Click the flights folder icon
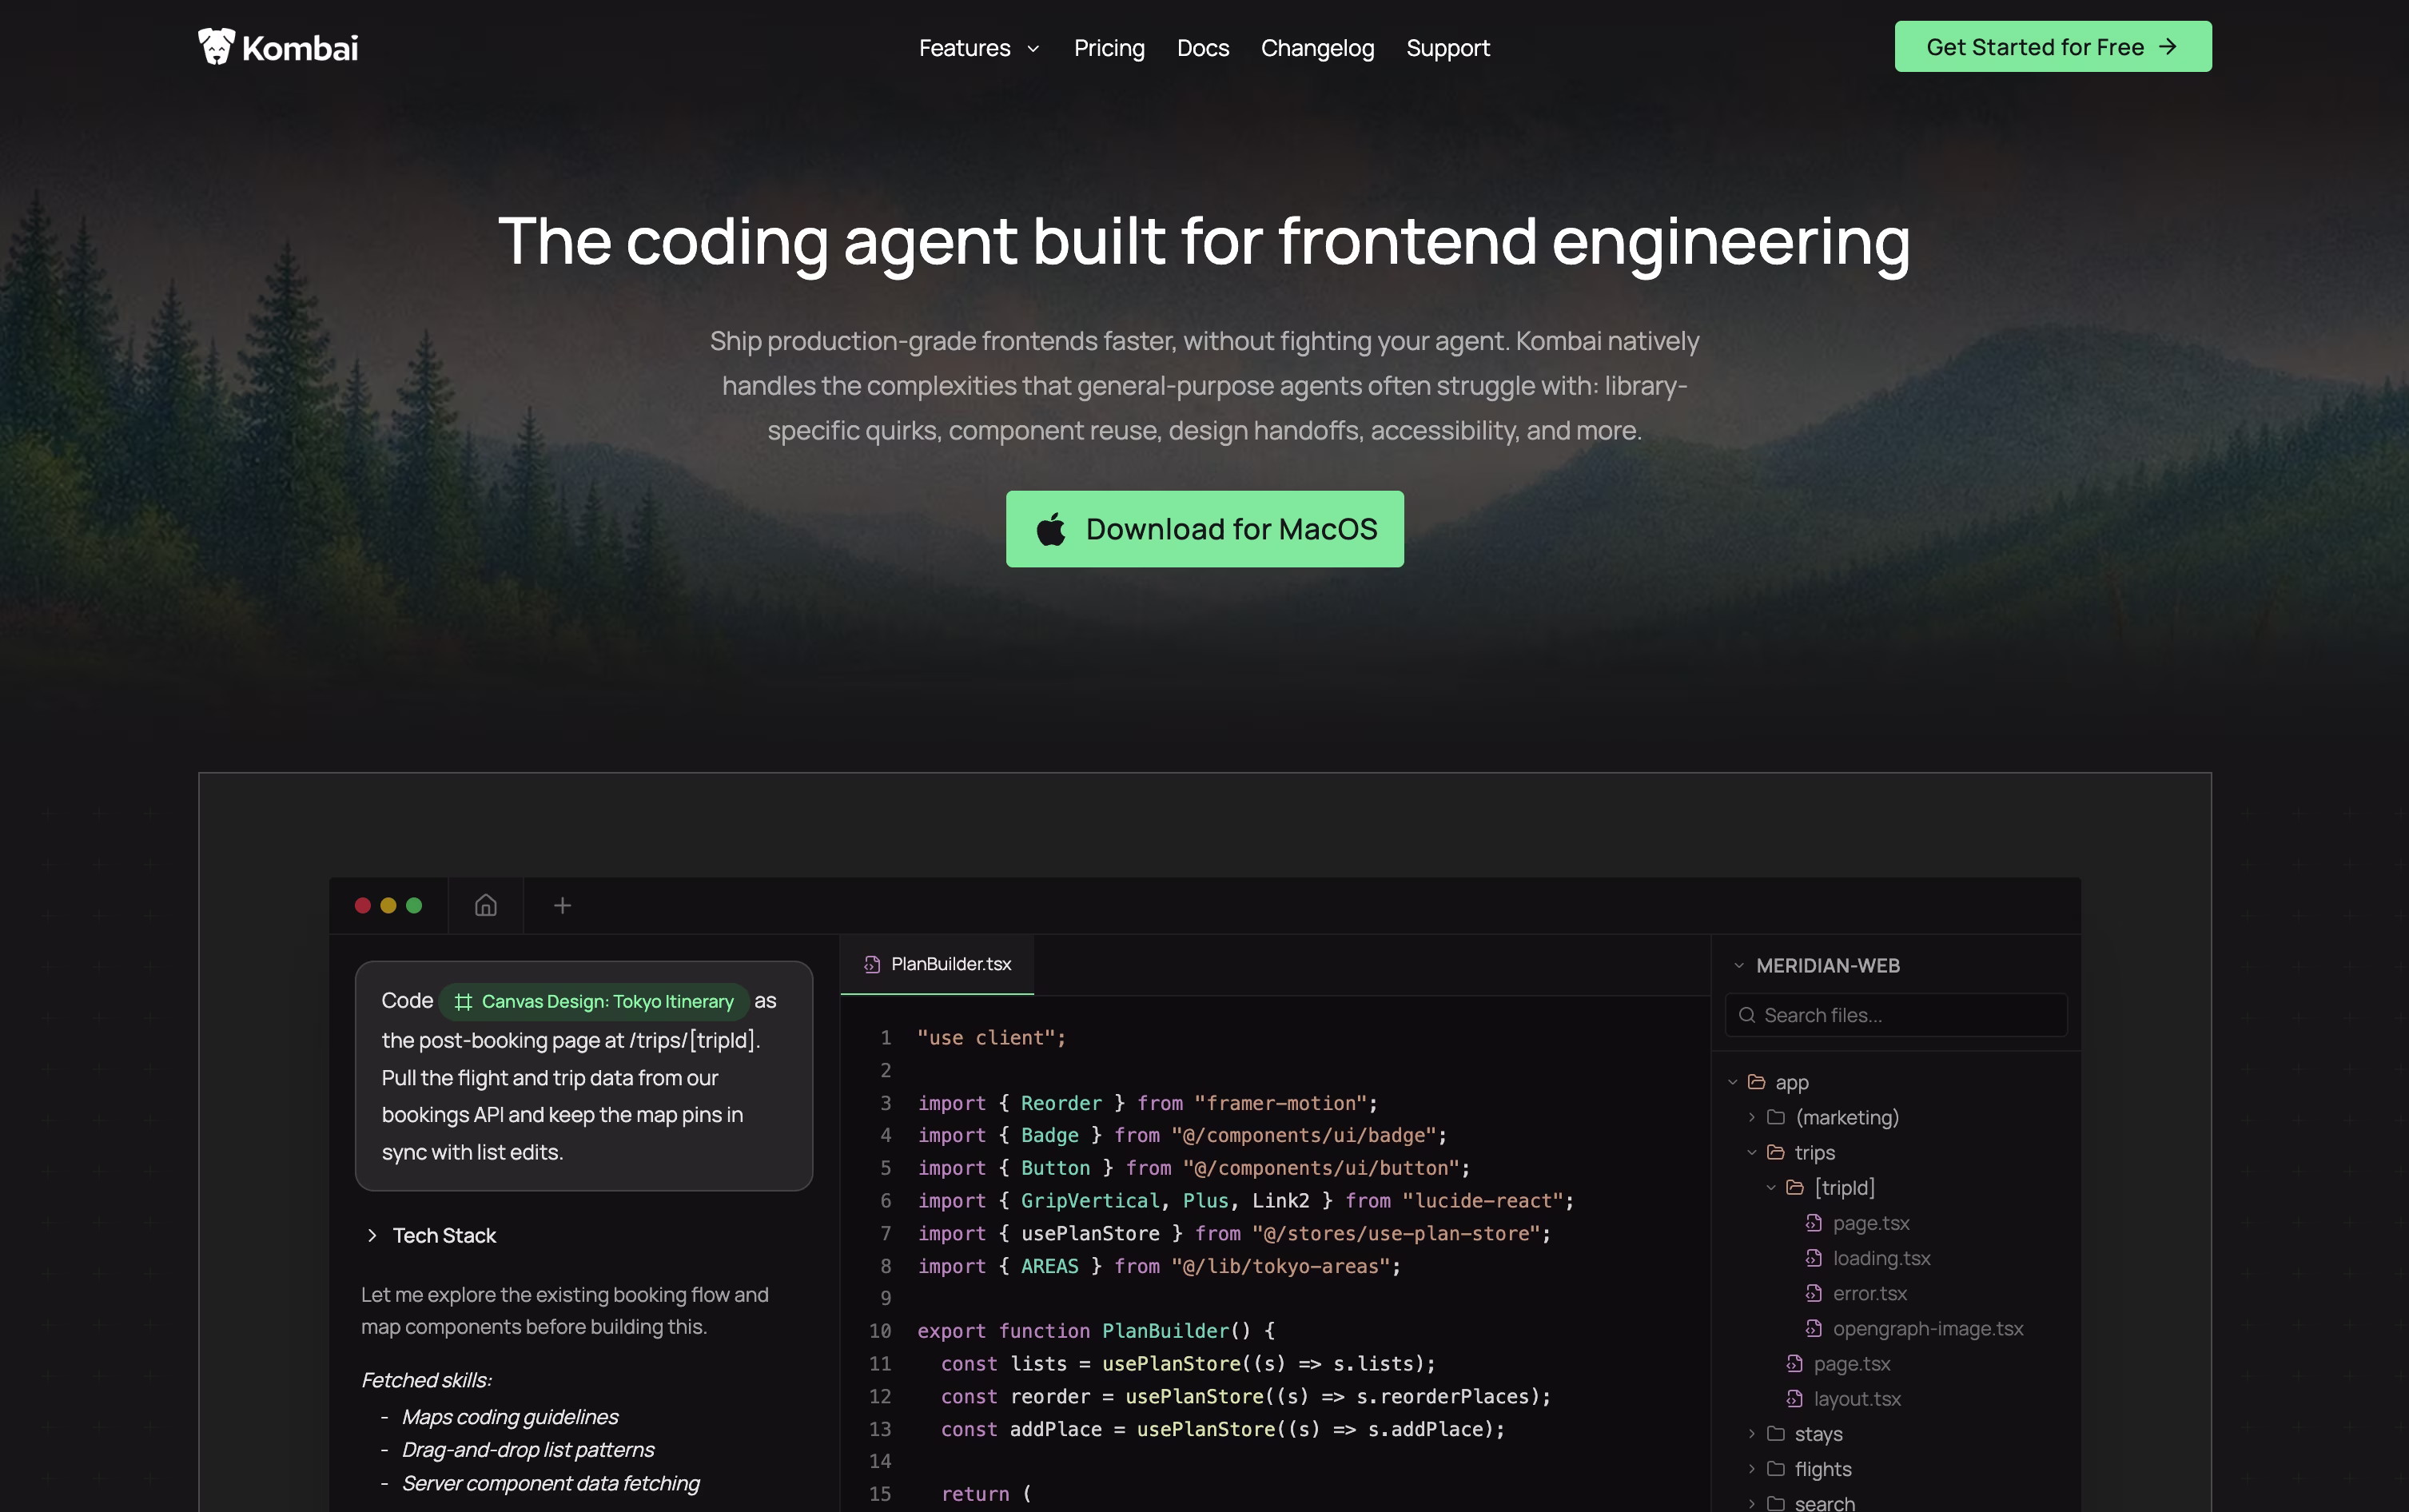 point(1776,1468)
